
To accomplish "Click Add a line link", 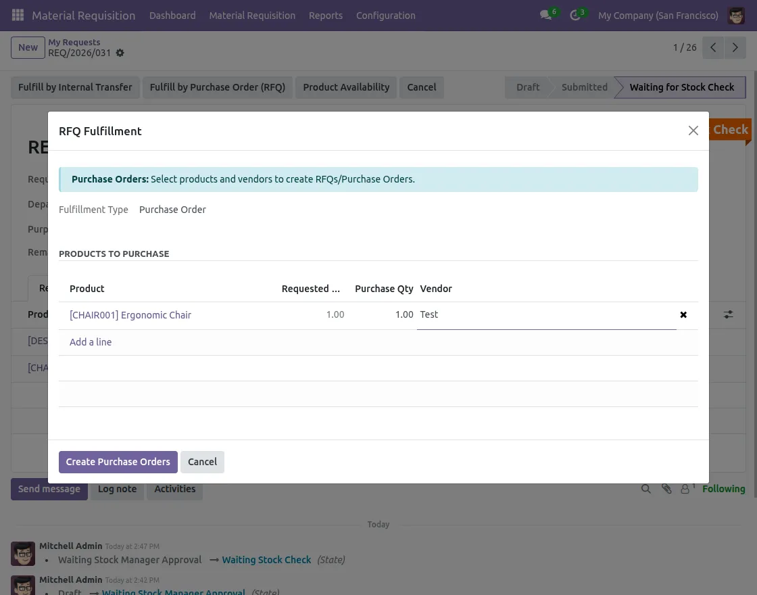I will 91,342.
